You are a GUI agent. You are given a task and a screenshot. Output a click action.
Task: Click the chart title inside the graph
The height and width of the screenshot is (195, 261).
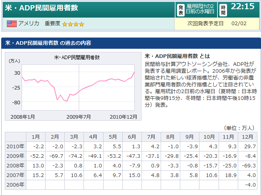tap(77, 58)
